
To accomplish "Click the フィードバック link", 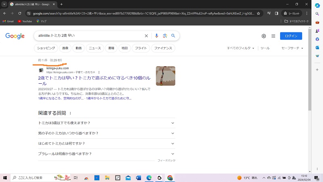I will tap(166, 160).
